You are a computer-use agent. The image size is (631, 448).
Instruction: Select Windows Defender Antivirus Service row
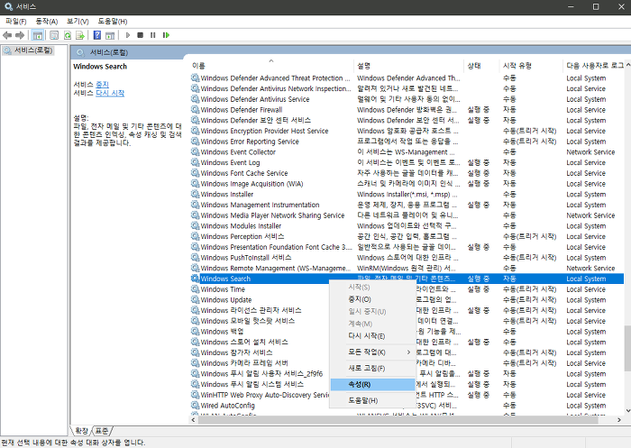coord(407,99)
